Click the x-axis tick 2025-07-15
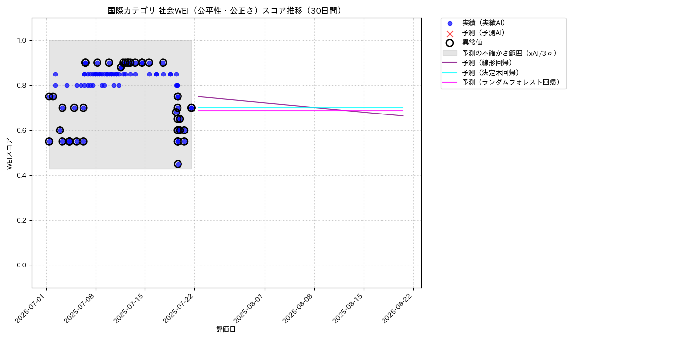The width and height of the screenshot is (683, 341). pos(130,307)
